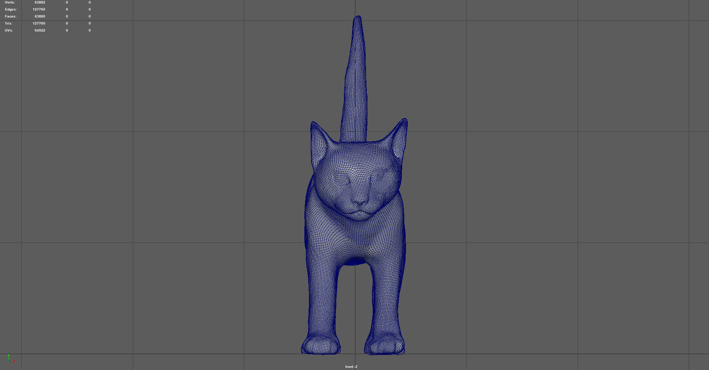Select the "Edges:" heads-up label
Viewport: 709px width, 370px height.
coord(11,9)
